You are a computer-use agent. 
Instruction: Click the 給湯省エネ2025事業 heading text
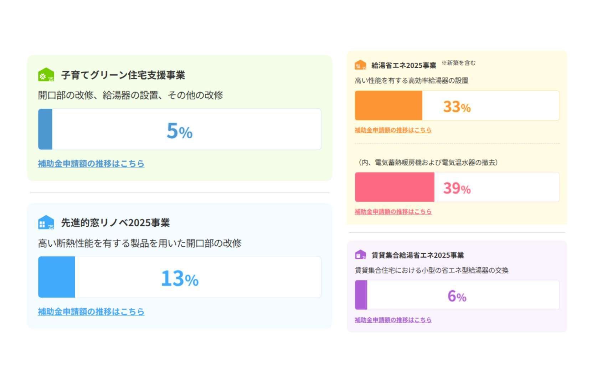403,66
